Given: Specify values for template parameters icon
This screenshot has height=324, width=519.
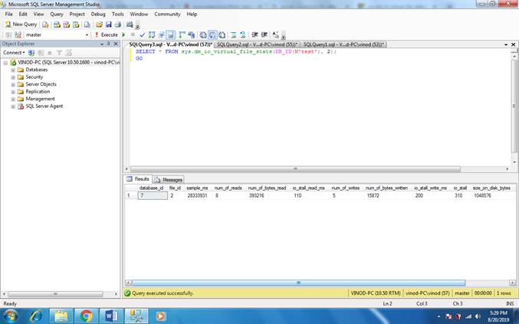Looking at the screenshot, I should tap(276, 34).
